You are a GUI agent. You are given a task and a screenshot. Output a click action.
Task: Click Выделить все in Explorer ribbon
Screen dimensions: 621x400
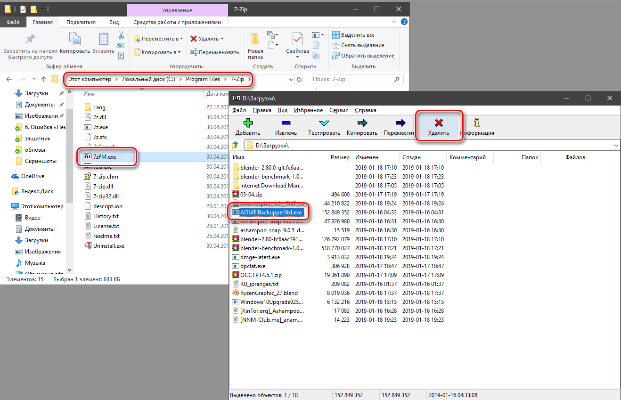click(x=353, y=35)
